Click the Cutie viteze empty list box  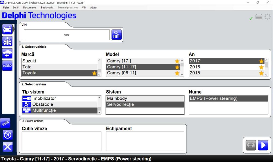point(61,141)
